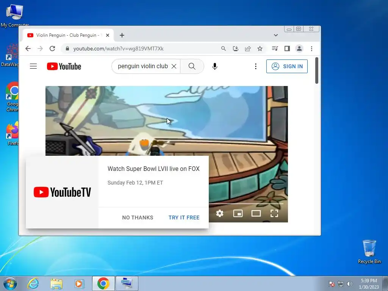The height and width of the screenshot is (291, 388).
Task: Click the SIGN IN button
Action: [x=287, y=66]
